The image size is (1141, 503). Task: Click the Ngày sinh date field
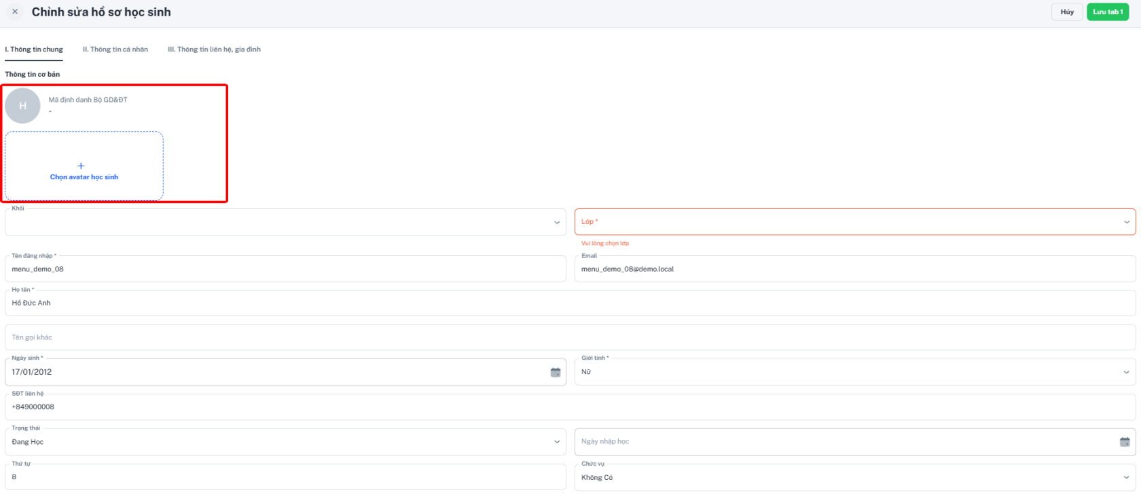click(285, 372)
